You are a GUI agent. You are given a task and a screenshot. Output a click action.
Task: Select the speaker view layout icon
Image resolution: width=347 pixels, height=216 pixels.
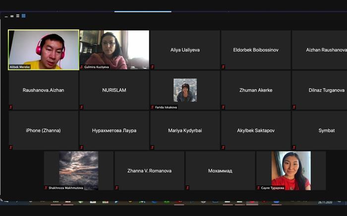17,16
